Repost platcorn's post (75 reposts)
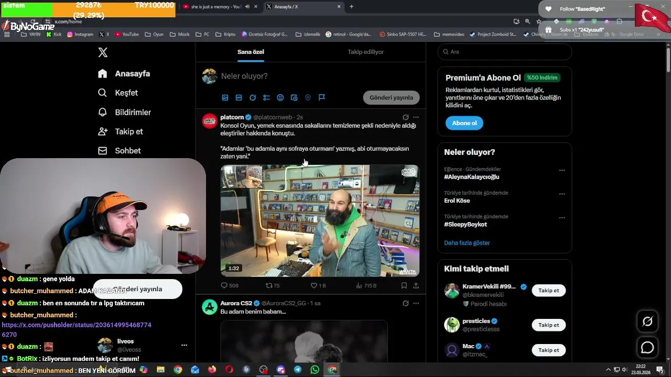Screen dimensions: 671x377 click(x=273, y=285)
